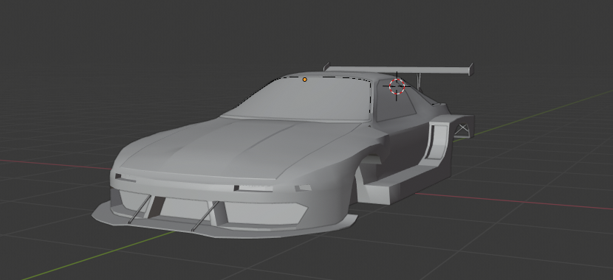Click the side air intake vent
Image resolution: width=613 pixels, height=280 pixels.
[437, 141]
